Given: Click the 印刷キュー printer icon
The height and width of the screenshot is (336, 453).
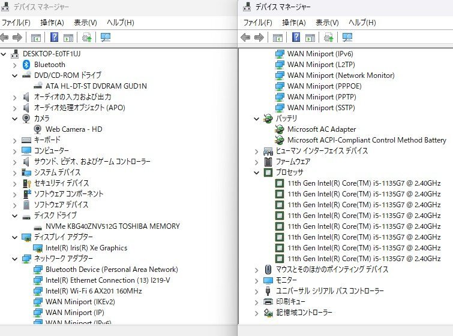Looking at the screenshot, I should (x=268, y=302).
